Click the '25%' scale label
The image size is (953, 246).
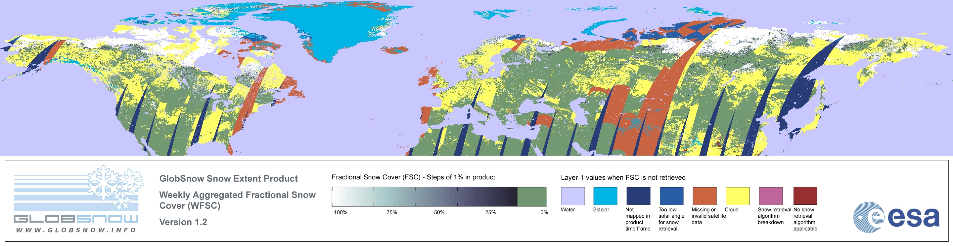490,212
